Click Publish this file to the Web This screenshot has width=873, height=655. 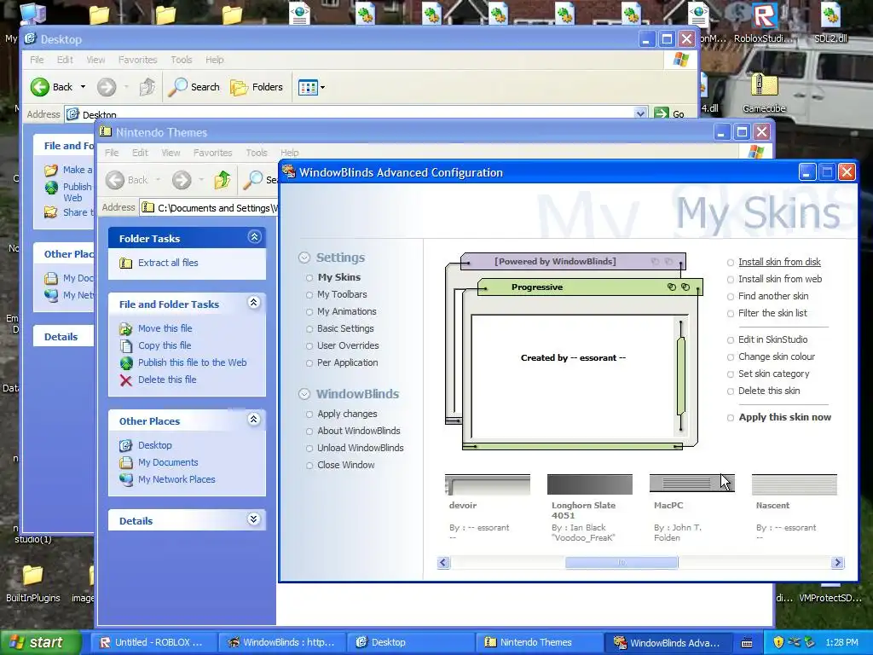coord(192,362)
